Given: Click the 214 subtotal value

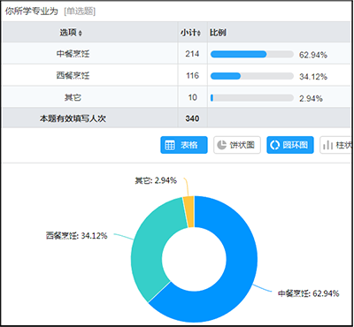Looking at the screenshot, I should pos(192,54).
